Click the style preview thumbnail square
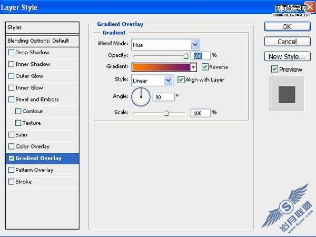Image resolution: width=316 pixels, height=237 pixels. 287,94
